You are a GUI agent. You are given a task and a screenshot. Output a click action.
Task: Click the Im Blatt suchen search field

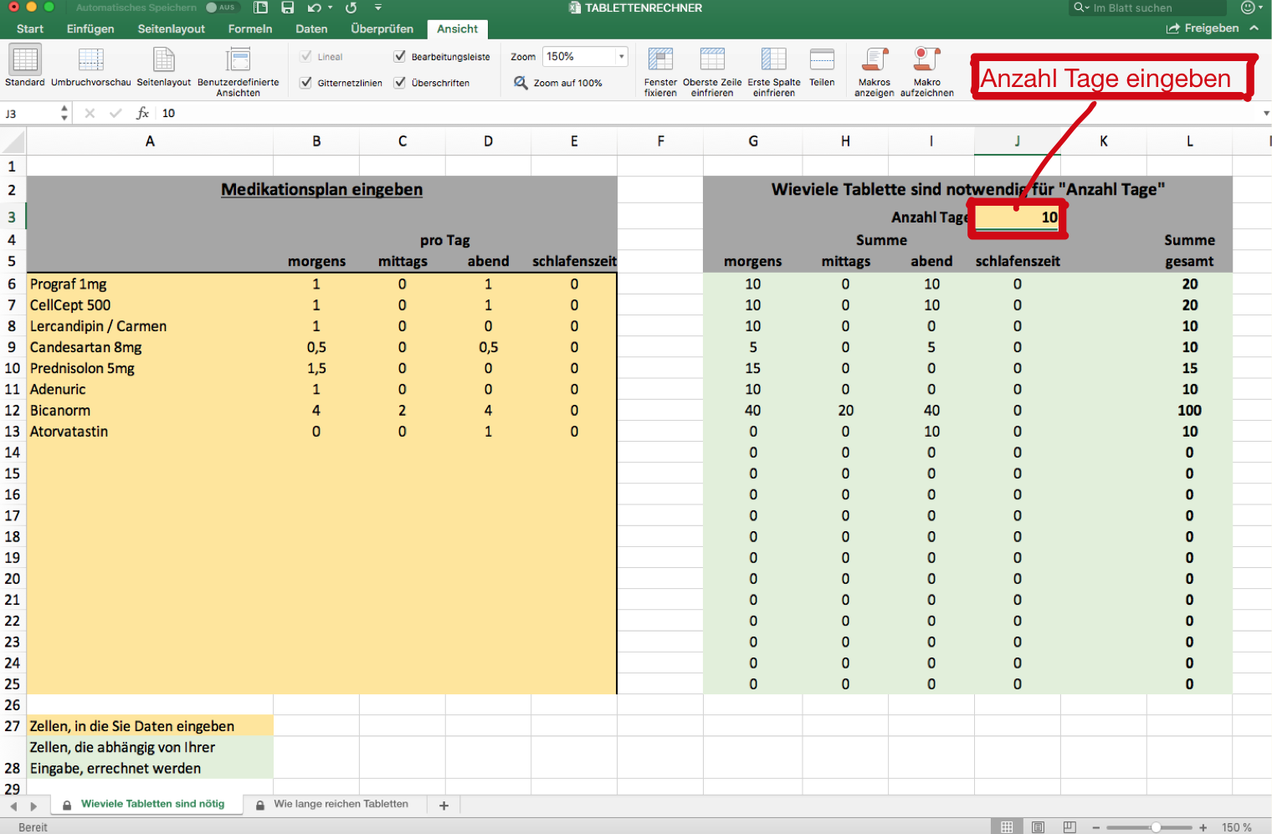click(1147, 8)
